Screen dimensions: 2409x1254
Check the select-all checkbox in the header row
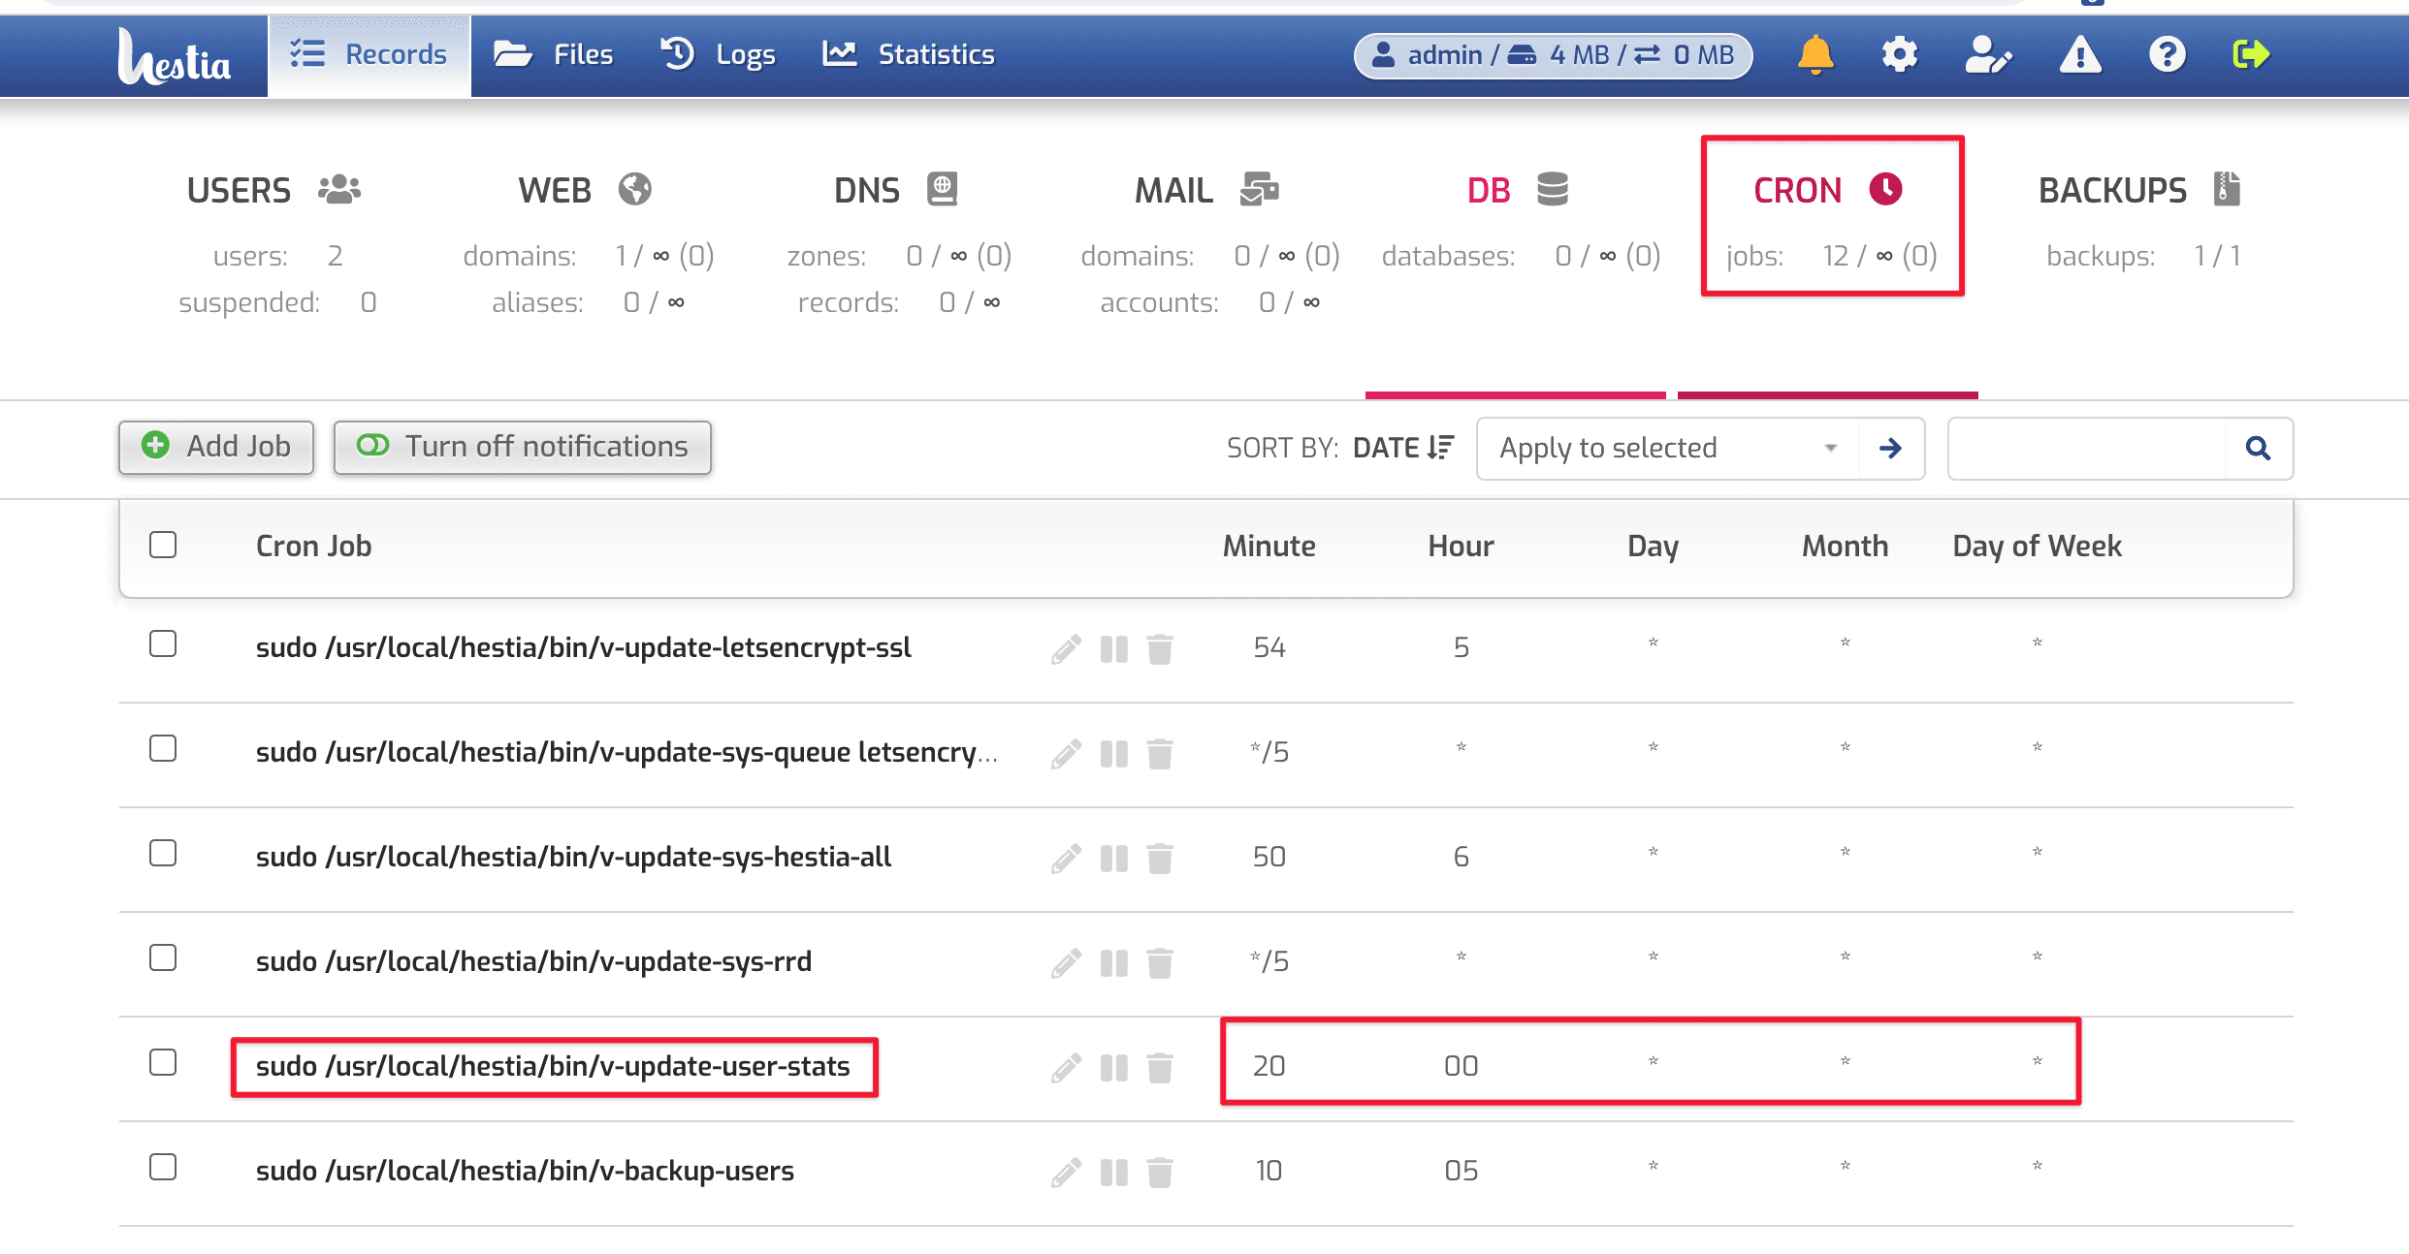[x=162, y=546]
